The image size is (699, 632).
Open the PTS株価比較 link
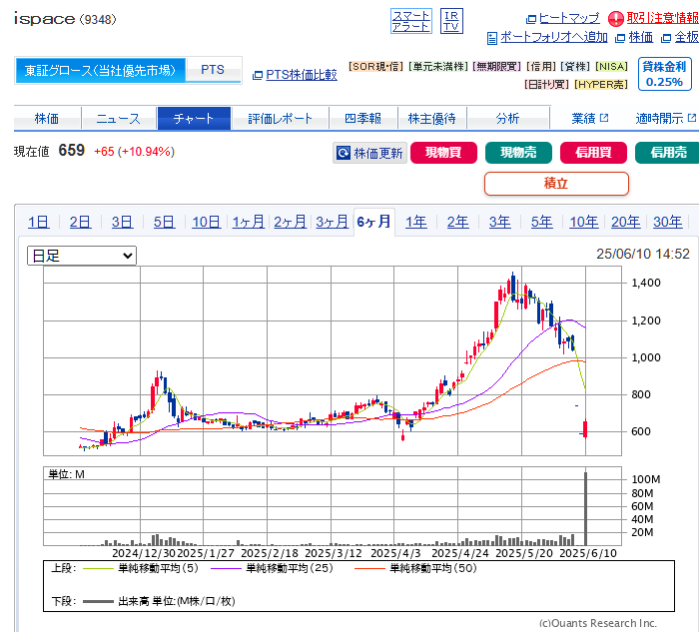pyautogui.click(x=302, y=75)
